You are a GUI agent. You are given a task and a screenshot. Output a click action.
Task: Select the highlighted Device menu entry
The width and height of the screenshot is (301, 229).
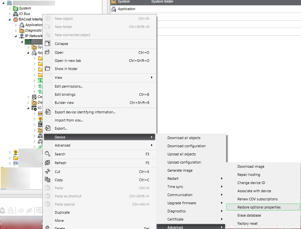(x=99, y=137)
